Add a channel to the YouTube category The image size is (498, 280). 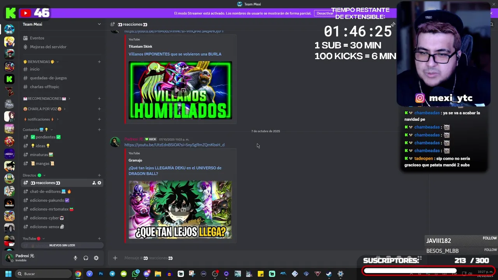point(99,238)
